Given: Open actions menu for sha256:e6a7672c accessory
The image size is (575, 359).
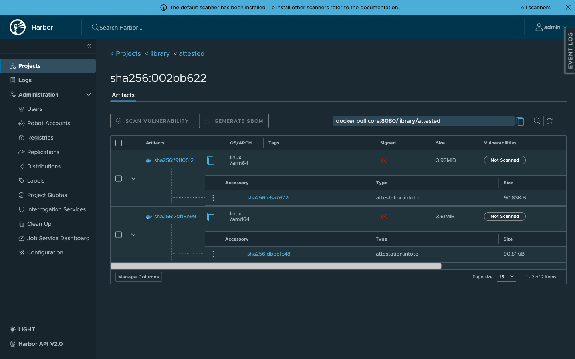Looking at the screenshot, I should (x=213, y=198).
